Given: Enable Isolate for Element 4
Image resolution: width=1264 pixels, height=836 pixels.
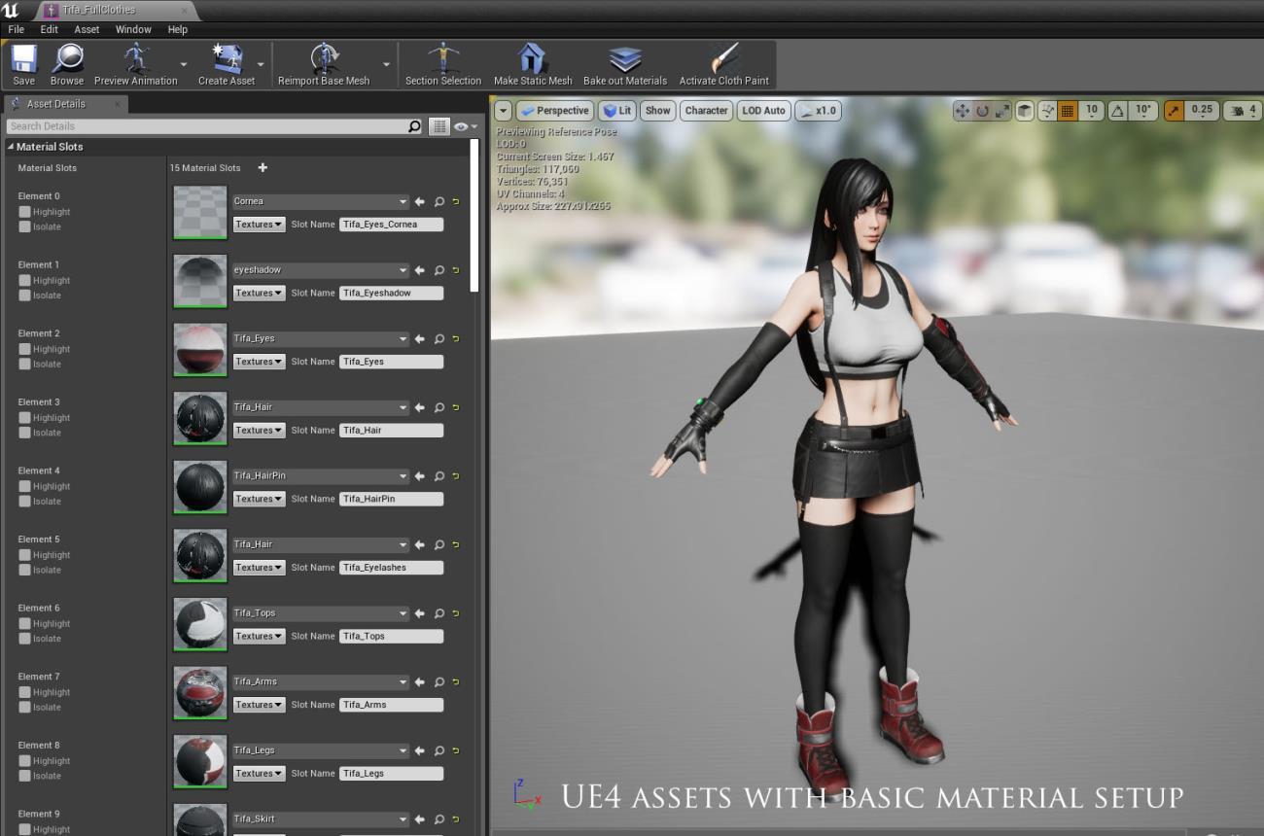Looking at the screenshot, I should [x=25, y=502].
